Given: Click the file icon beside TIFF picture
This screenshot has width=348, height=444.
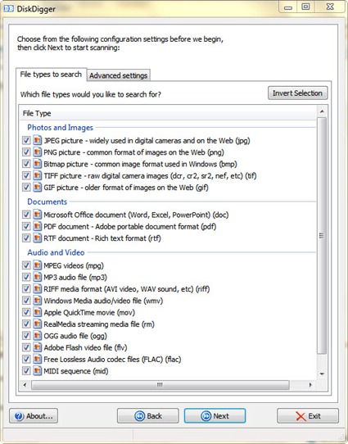Looking at the screenshot, I should click(x=37, y=175).
